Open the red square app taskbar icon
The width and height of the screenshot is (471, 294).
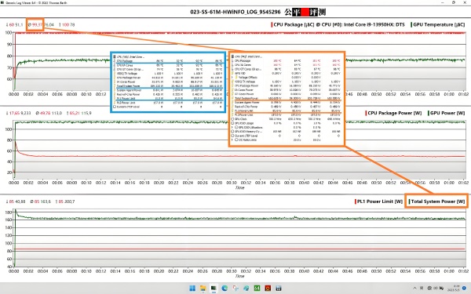click(x=268, y=289)
